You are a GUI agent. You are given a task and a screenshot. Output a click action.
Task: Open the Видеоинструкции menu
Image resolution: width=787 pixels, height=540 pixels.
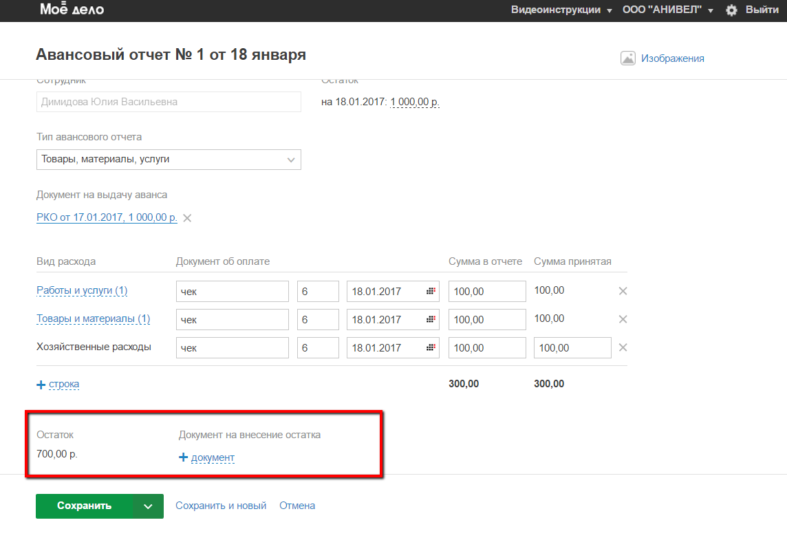561,10
